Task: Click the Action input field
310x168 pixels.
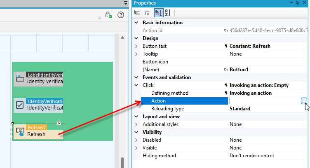Action: pos(264,101)
